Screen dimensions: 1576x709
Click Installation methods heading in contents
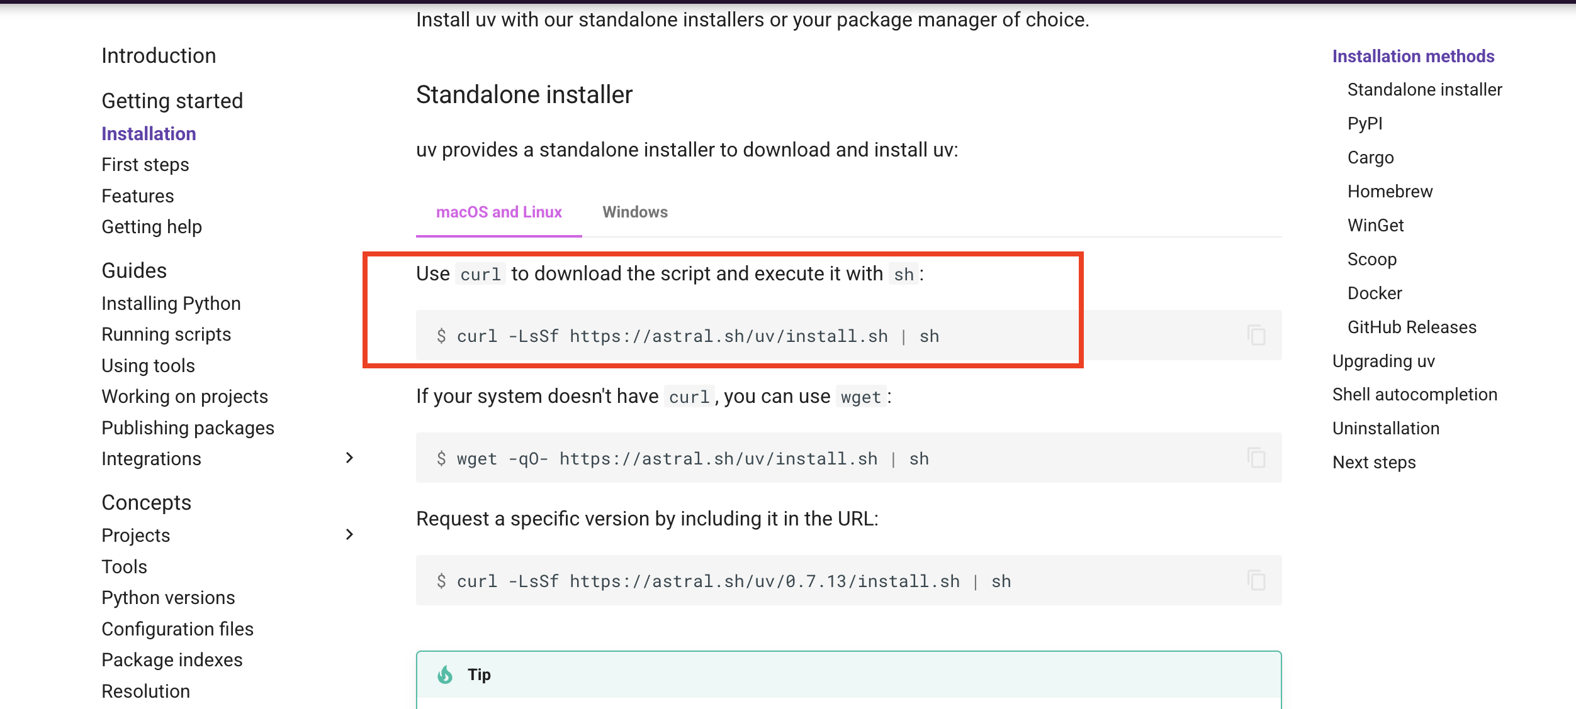tap(1413, 56)
